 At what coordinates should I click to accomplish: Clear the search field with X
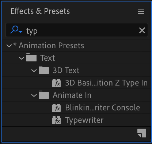coord(142,30)
